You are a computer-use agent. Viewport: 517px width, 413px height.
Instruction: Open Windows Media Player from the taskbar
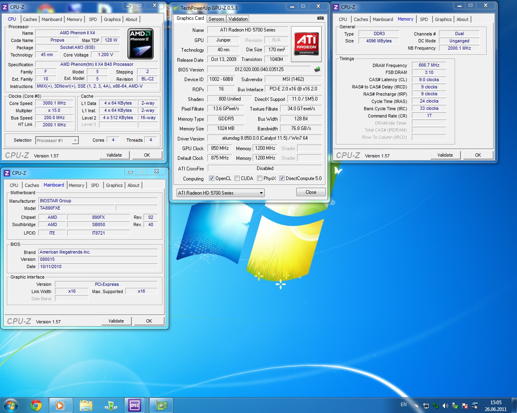61,405
